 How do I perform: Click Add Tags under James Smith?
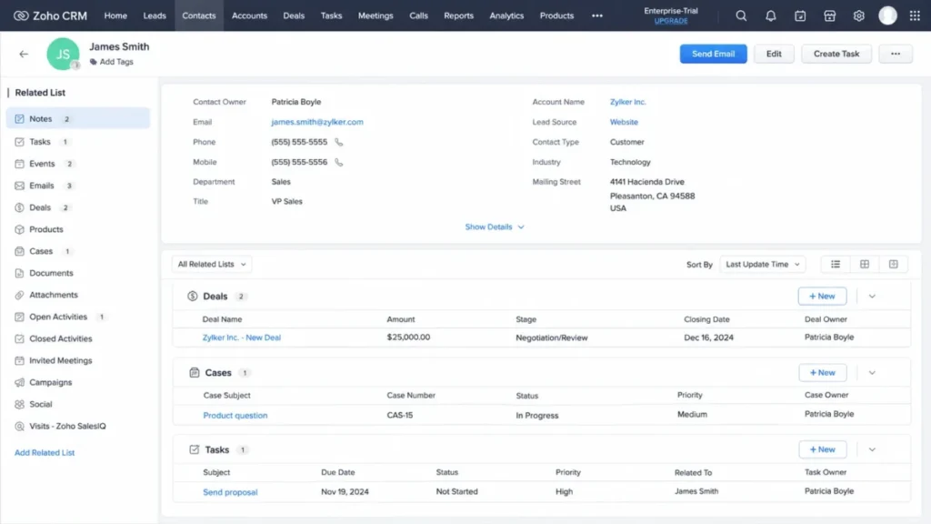112,62
